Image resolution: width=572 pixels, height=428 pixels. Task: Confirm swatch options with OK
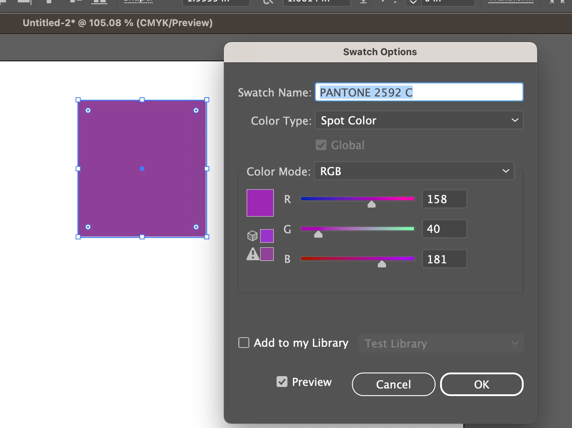pyautogui.click(x=482, y=384)
